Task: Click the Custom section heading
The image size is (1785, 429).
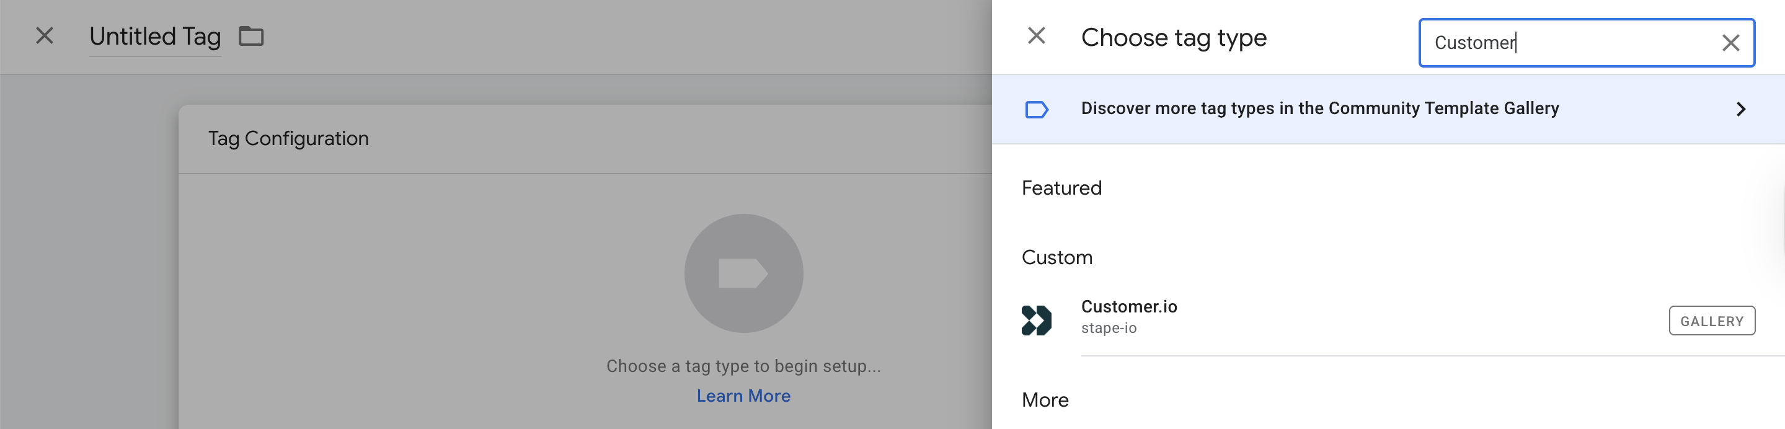Action: click(1056, 257)
